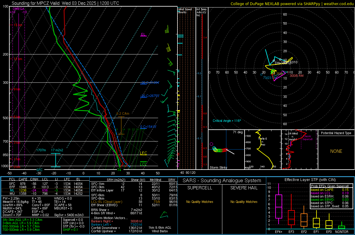This screenshot has width=355, height=235.
Task: Click the 3CAPE = 58 value
Action: (63, 205)
